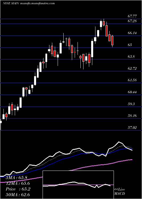Click the 61.58 price level label
142x199 pixels.
tap(132, 80)
